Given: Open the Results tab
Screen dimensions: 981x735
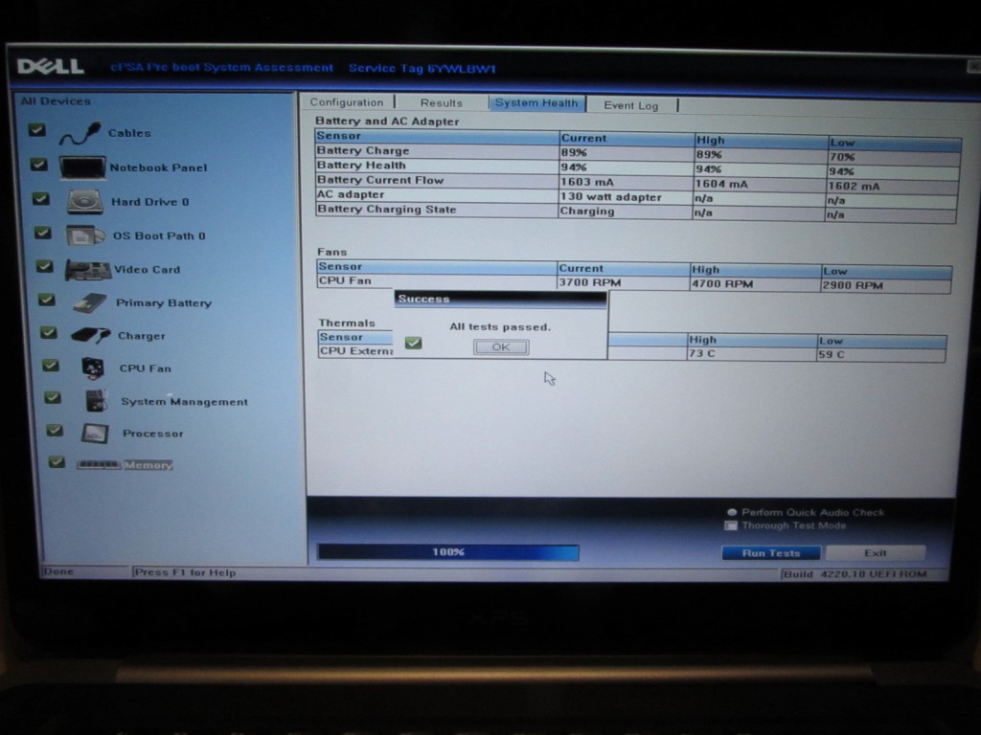Looking at the screenshot, I should [x=441, y=103].
